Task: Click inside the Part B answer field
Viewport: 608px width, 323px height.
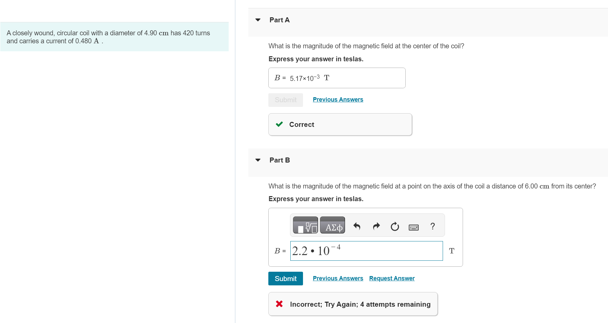Action: [x=367, y=251]
